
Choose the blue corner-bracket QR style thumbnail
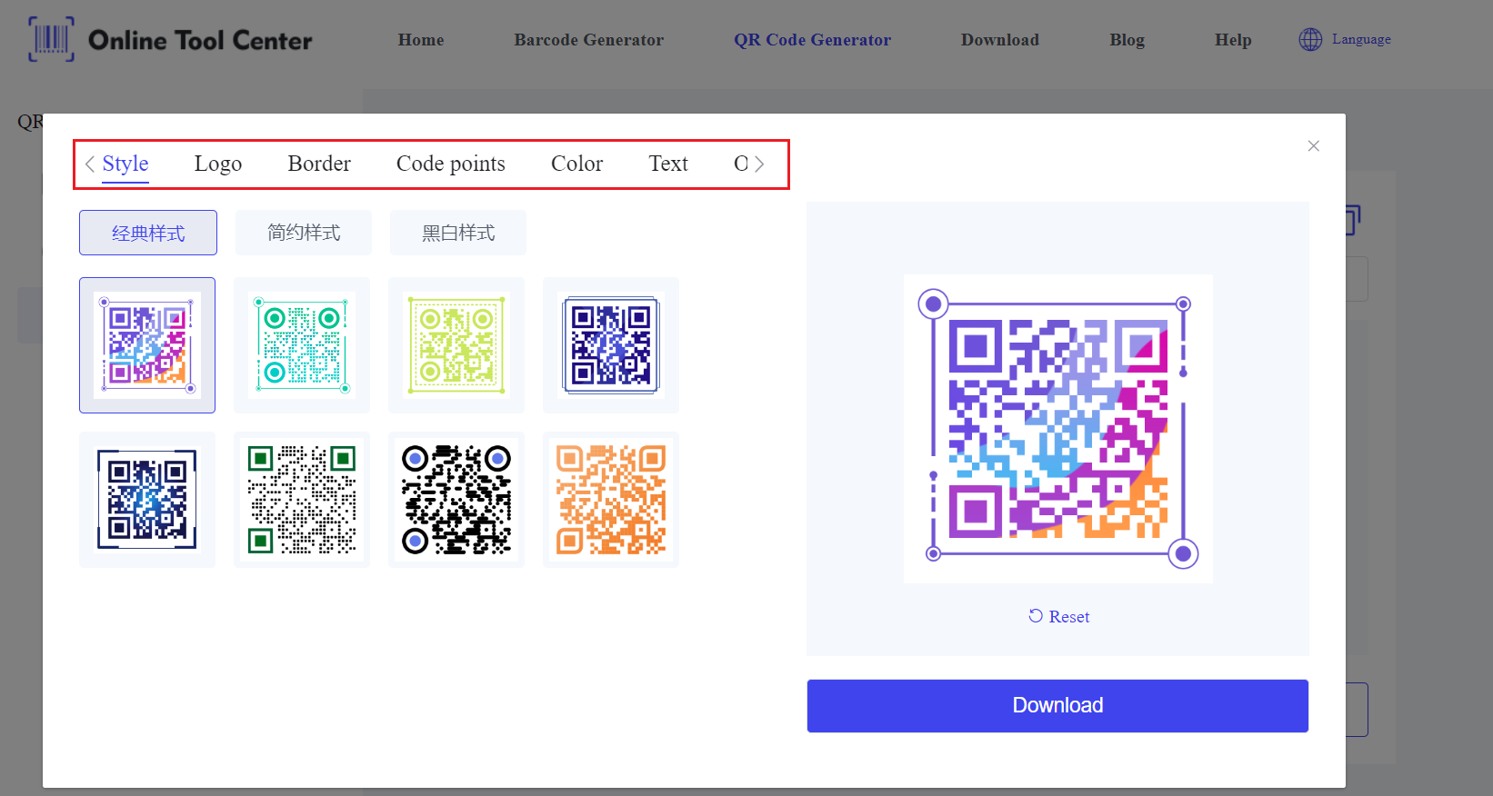click(x=147, y=500)
